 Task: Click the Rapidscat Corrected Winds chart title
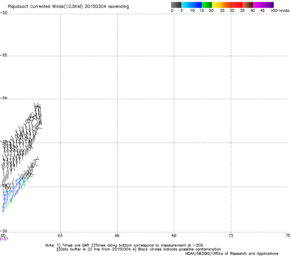(68, 7)
